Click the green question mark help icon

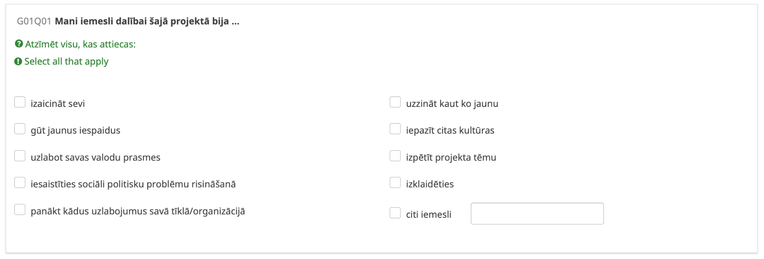[x=19, y=44]
